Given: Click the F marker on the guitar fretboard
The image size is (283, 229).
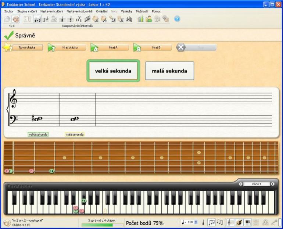Looking at the screenshot, I should [31, 171].
